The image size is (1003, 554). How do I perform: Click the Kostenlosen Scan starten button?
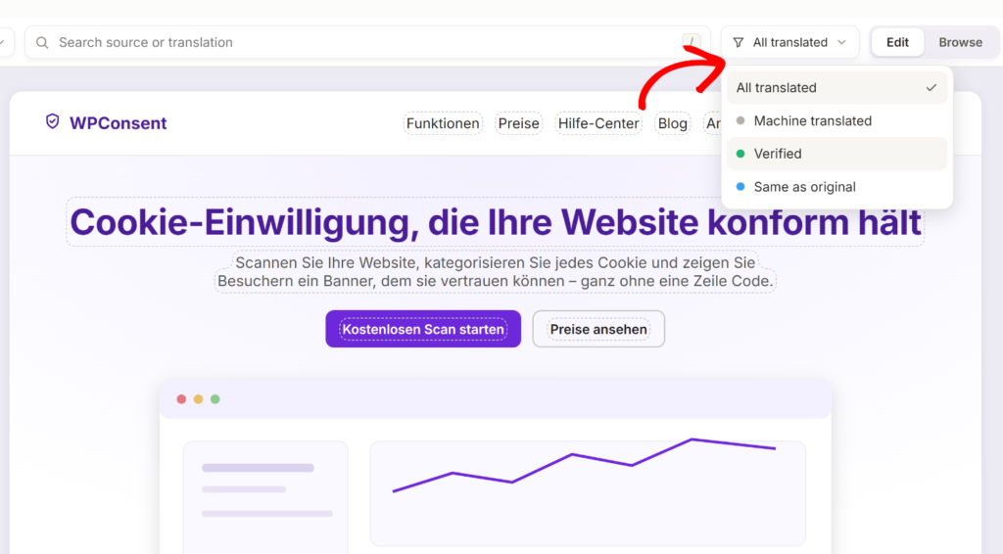pyautogui.click(x=423, y=329)
